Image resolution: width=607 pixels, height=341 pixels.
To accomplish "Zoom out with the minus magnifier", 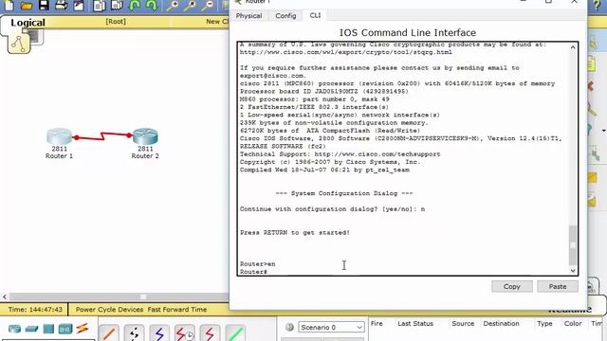I will (208, 5).
